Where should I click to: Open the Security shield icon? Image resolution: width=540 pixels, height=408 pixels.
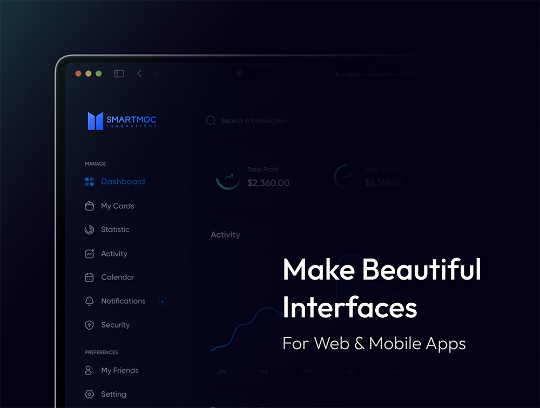(x=90, y=325)
